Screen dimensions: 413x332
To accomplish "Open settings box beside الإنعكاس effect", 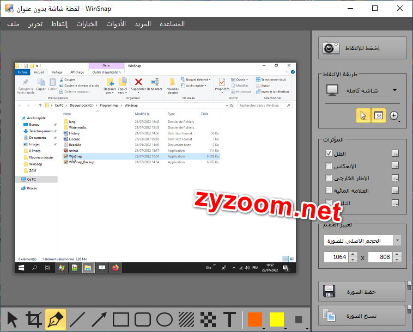I will coord(395,165).
